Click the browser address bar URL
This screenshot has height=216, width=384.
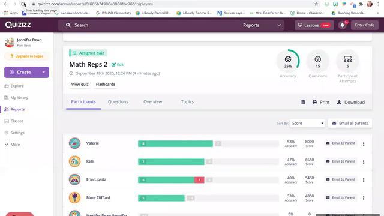95,4
